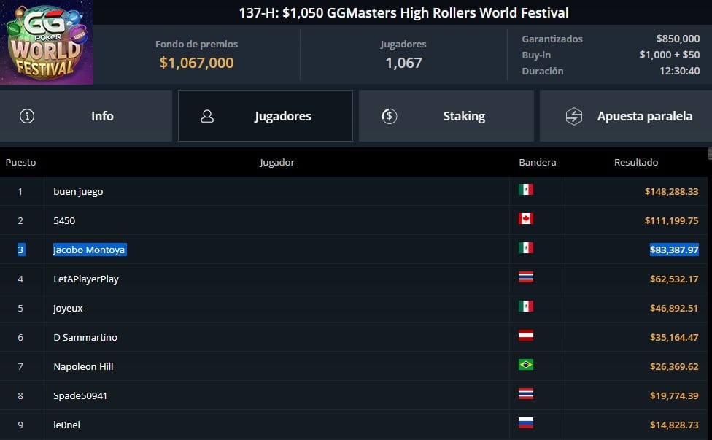Click the Fondo de premios label

pos(197,44)
